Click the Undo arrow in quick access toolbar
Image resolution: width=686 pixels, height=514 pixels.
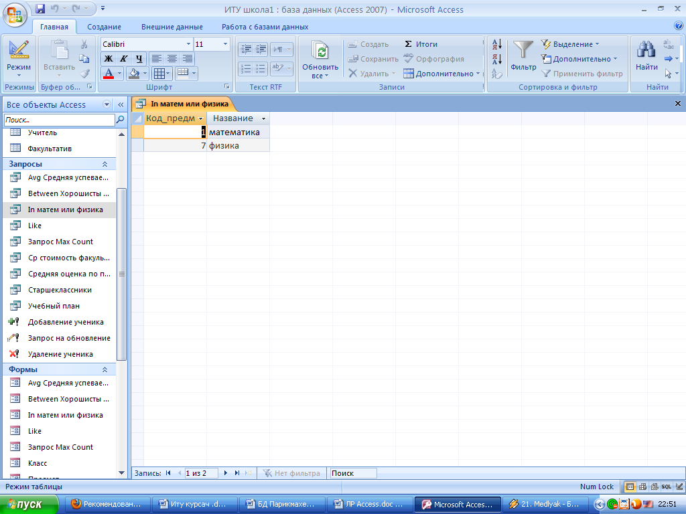(x=54, y=8)
